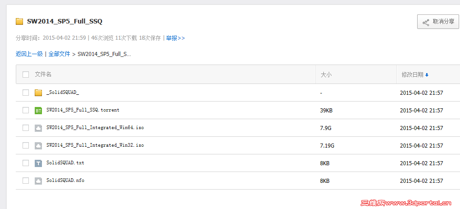The image size is (460, 209).
Task: Open the 举报>> report link
Action: pyautogui.click(x=175, y=38)
